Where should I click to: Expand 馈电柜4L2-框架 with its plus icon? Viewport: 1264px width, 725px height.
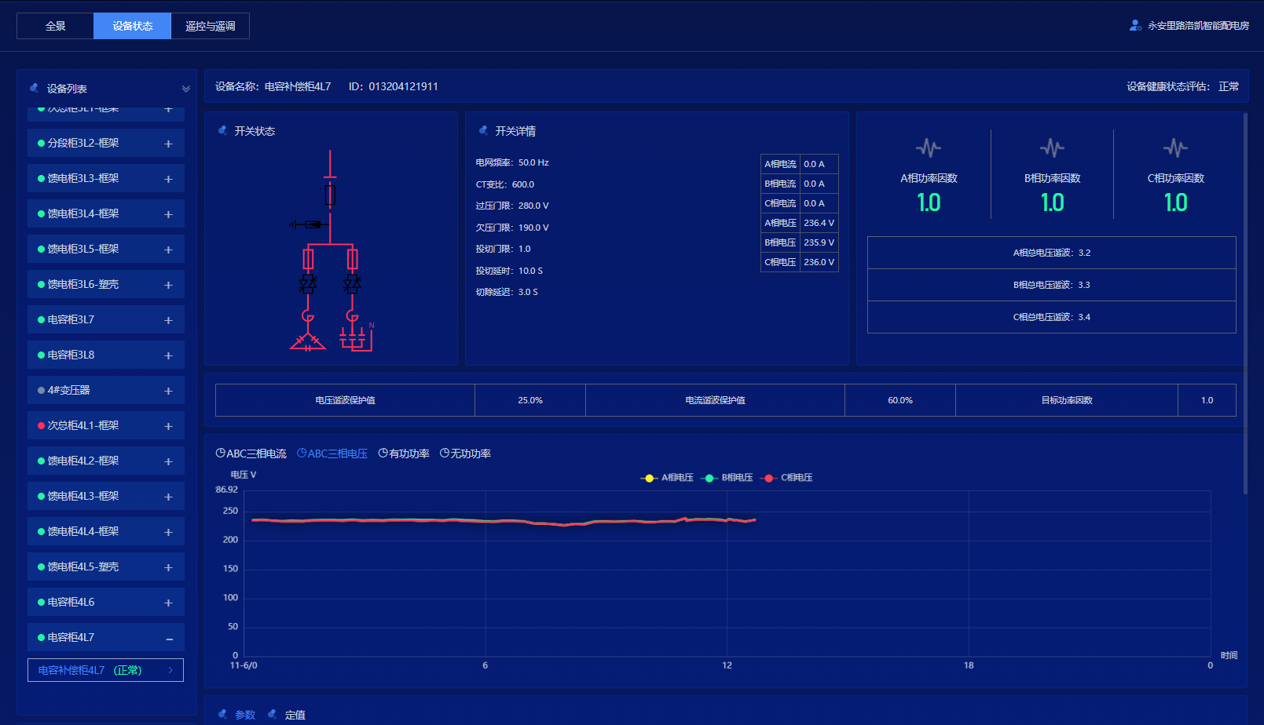[x=168, y=461]
